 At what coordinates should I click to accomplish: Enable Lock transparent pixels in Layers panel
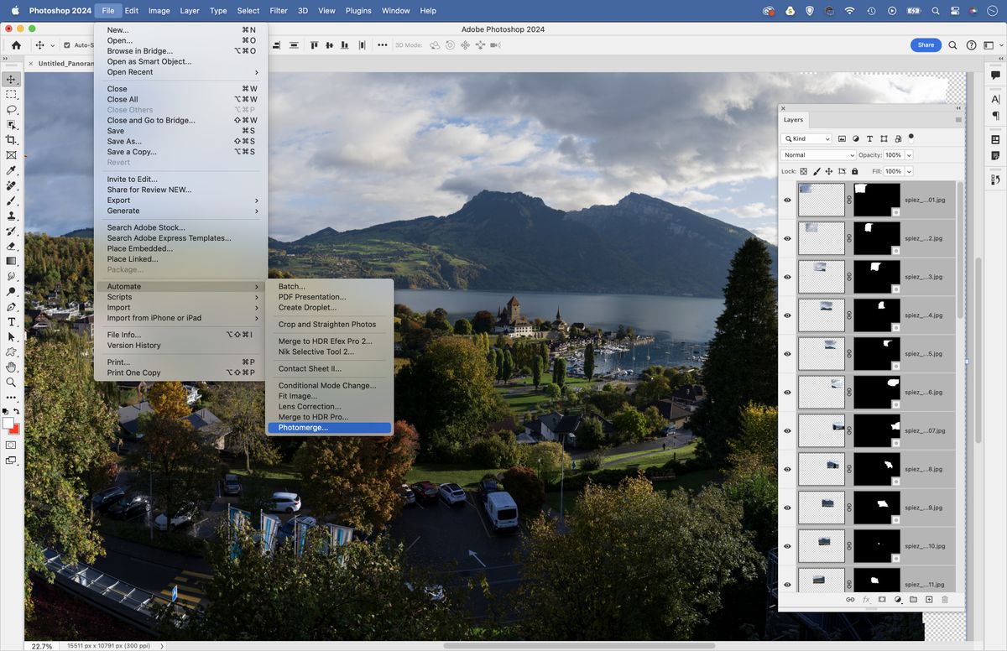[x=802, y=171]
